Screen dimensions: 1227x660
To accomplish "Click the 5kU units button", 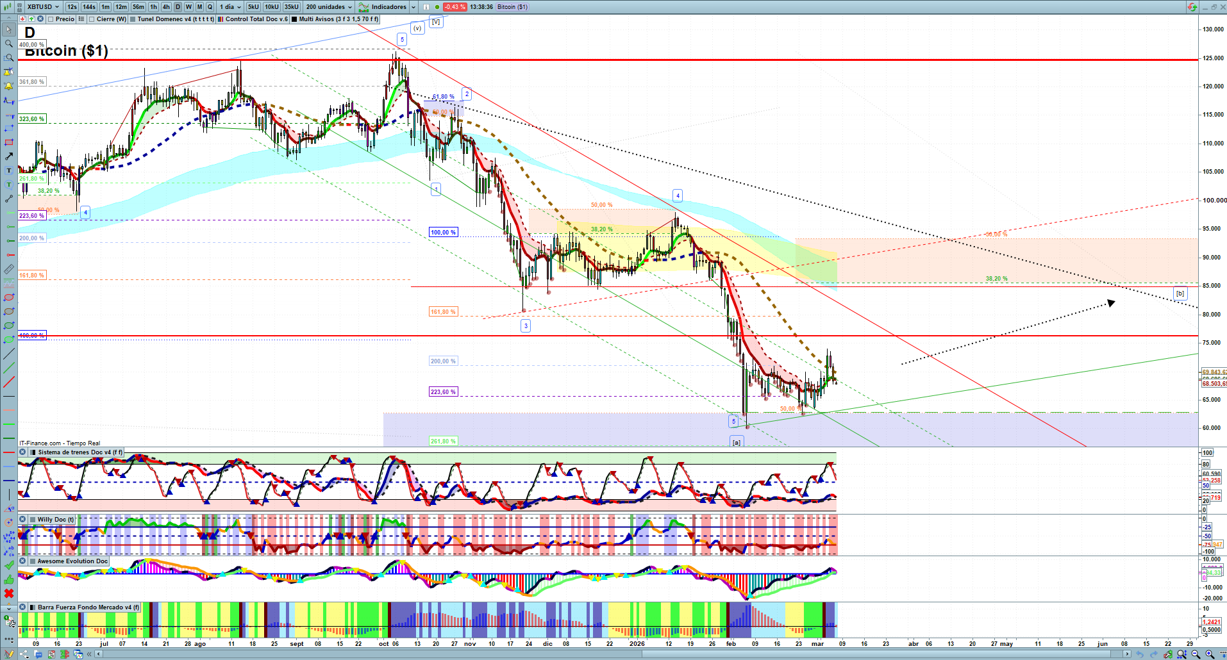I will (253, 7).
